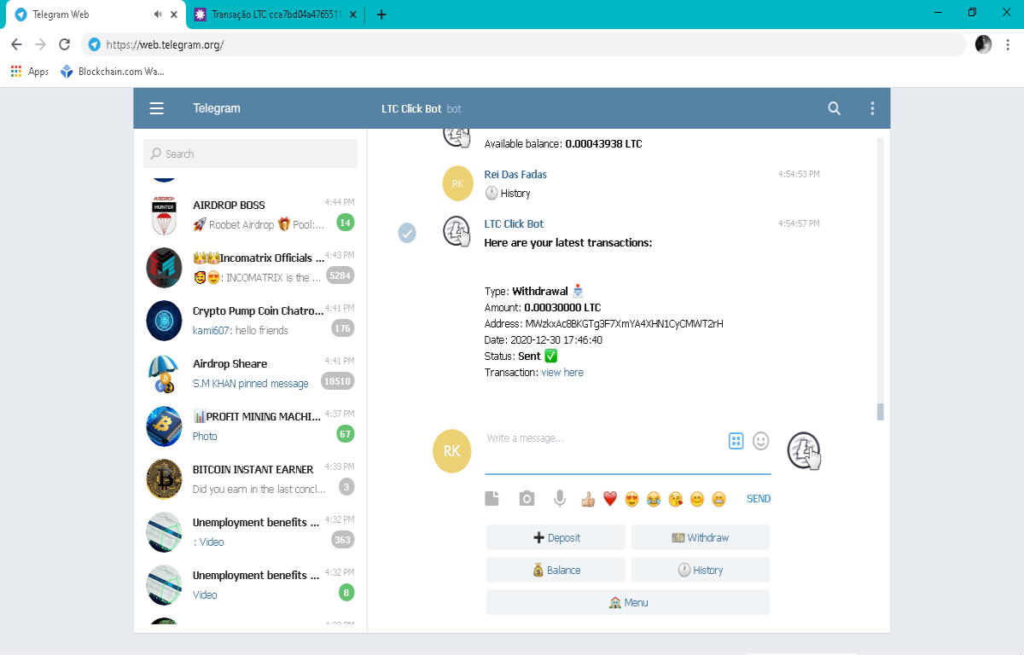Open the browser three-dot menu
1024x655 pixels.
pyautogui.click(x=1008, y=44)
